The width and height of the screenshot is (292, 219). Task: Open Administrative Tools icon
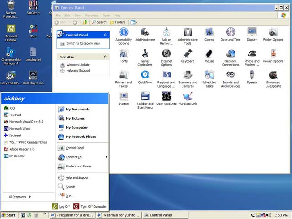[x=188, y=36]
